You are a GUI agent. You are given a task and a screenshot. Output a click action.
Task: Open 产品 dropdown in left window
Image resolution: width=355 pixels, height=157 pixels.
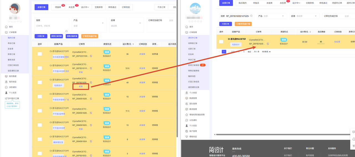click(89, 25)
